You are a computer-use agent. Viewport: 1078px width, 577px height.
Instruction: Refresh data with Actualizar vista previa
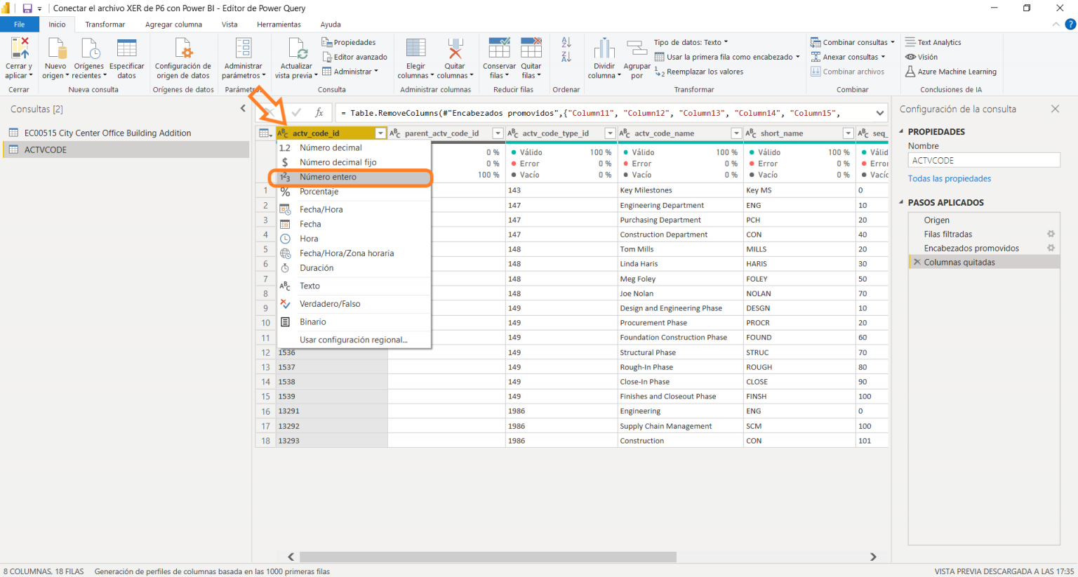(295, 57)
